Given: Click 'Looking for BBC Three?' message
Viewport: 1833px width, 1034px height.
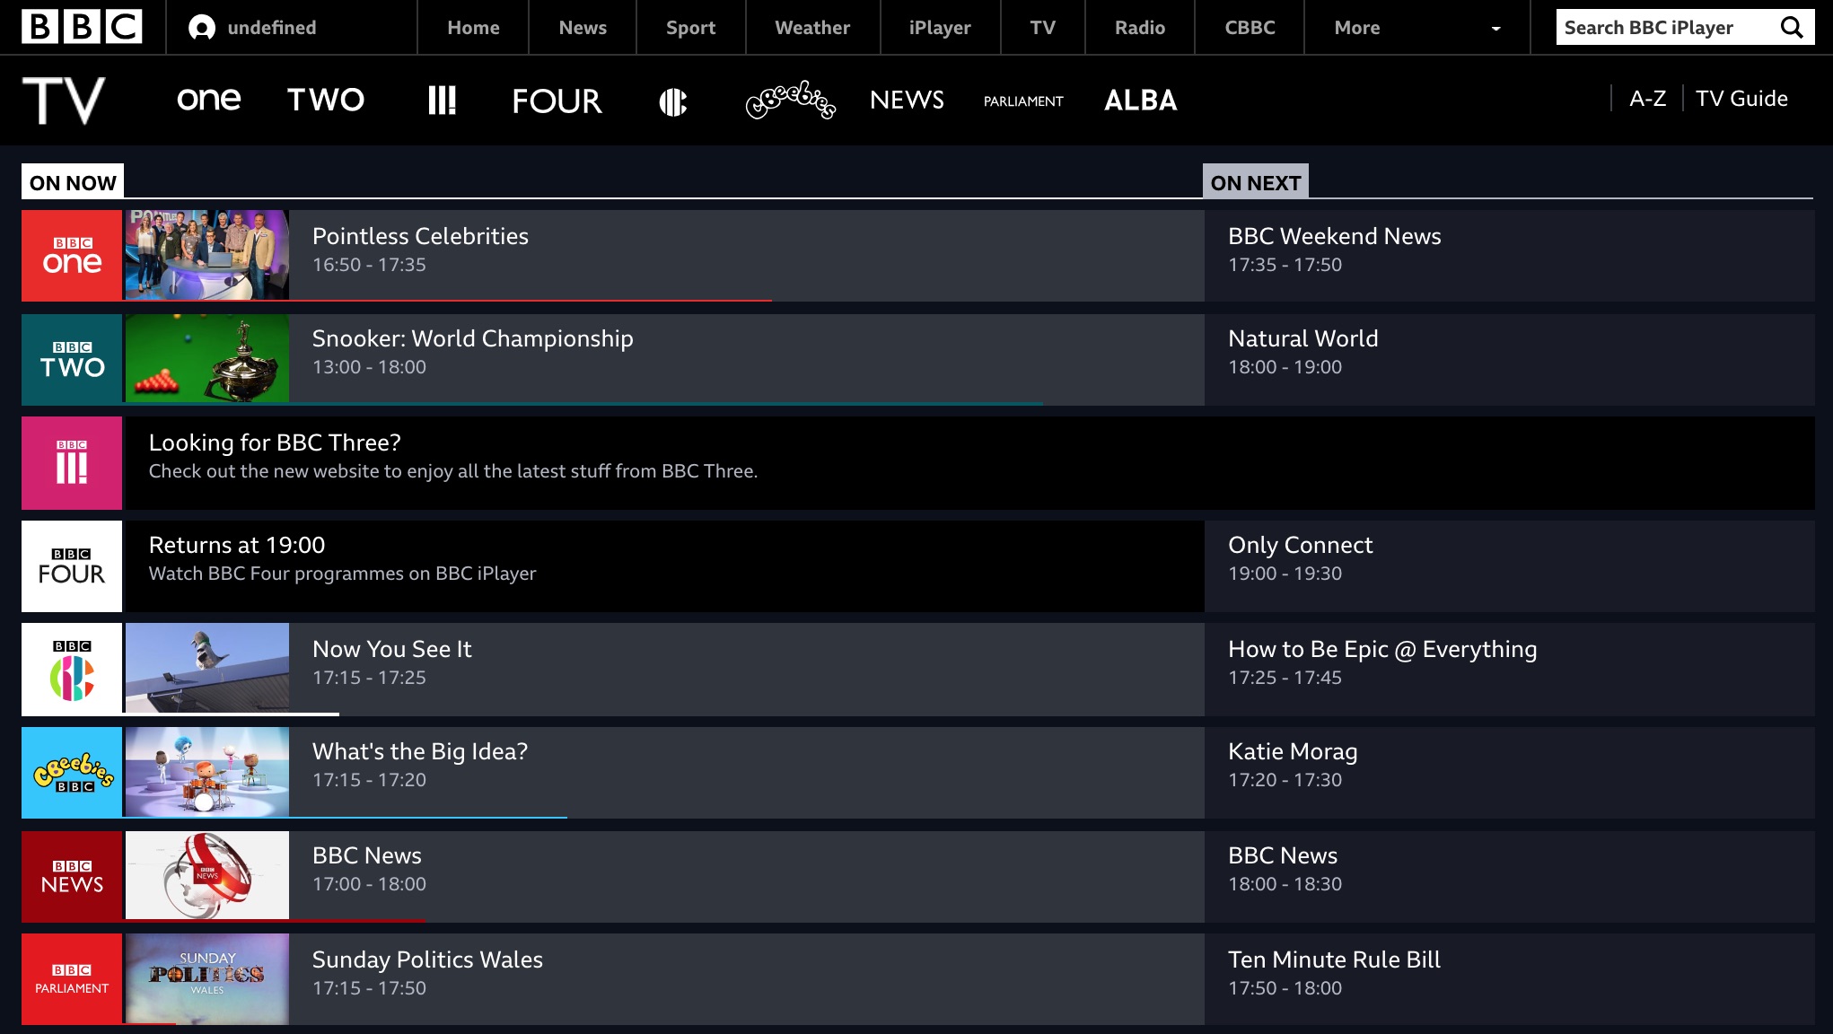Looking at the screenshot, I should click(275, 442).
